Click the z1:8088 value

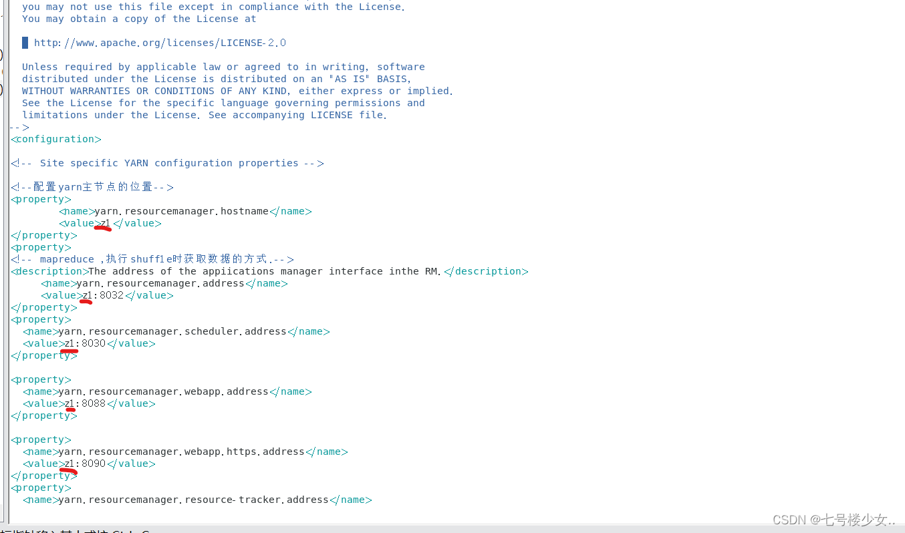pos(85,403)
